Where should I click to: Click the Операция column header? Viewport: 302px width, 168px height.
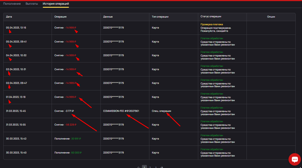[x=60, y=17]
